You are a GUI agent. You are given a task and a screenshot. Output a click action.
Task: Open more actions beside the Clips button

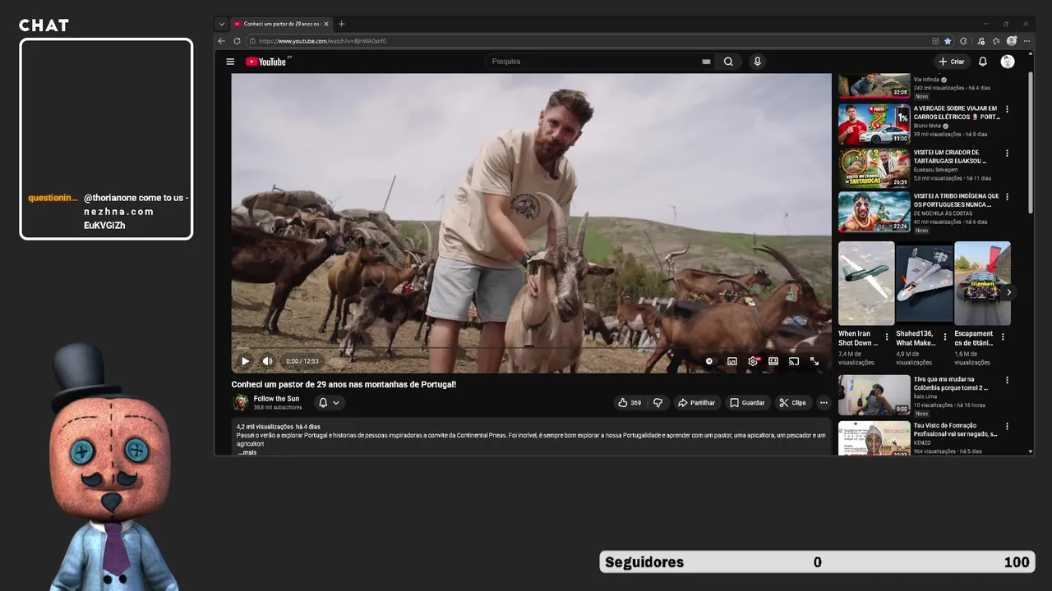[824, 403]
